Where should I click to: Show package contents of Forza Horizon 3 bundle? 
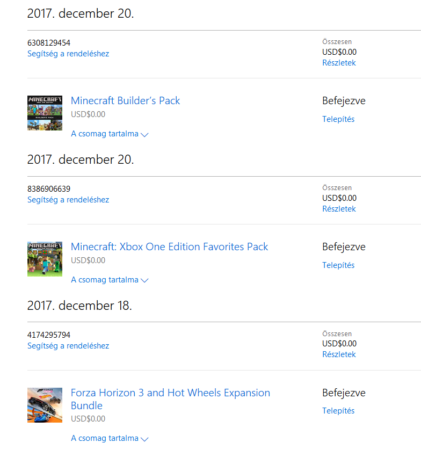[110, 438]
